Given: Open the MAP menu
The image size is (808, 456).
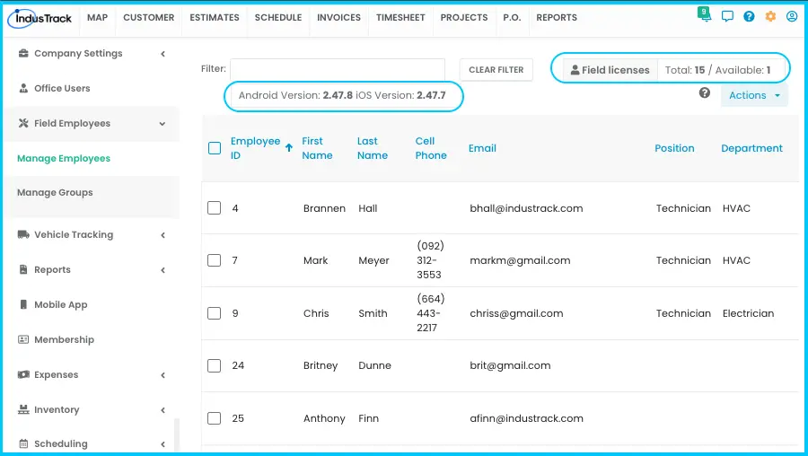Looking at the screenshot, I should [97, 18].
